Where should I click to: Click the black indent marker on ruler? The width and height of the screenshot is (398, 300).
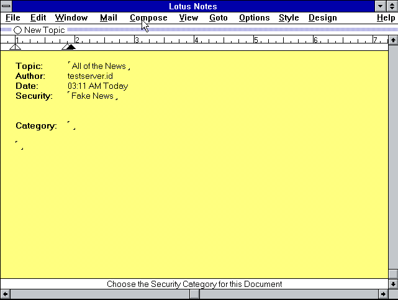(70, 47)
